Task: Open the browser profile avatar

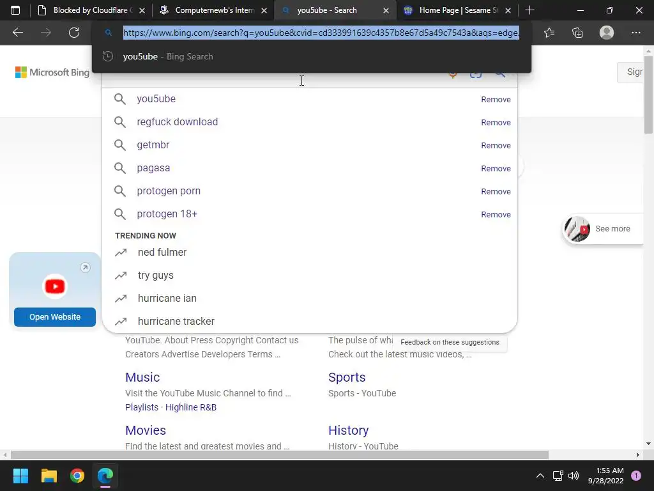Action: click(x=607, y=33)
